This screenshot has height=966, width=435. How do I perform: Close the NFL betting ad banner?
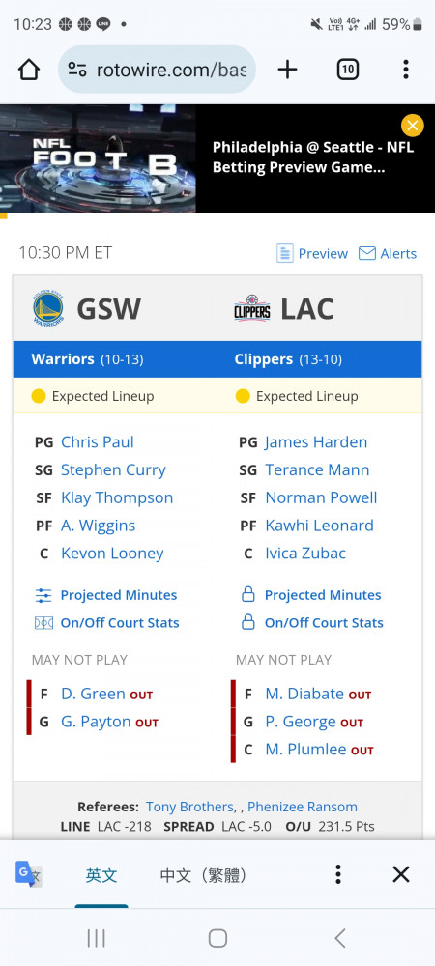tap(412, 126)
